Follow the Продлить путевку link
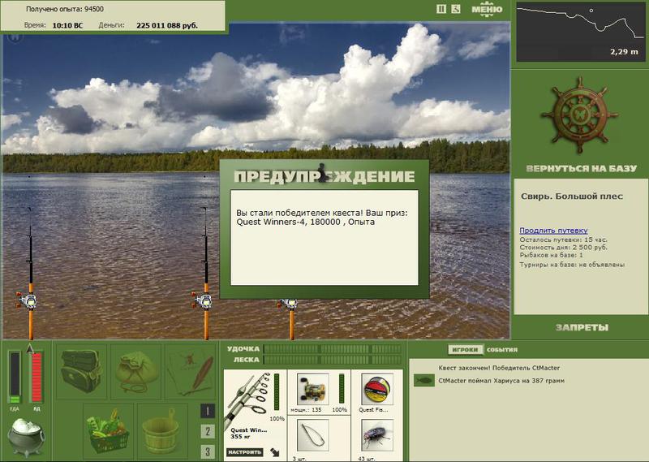This screenshot has width=649, height=462. 553,231
